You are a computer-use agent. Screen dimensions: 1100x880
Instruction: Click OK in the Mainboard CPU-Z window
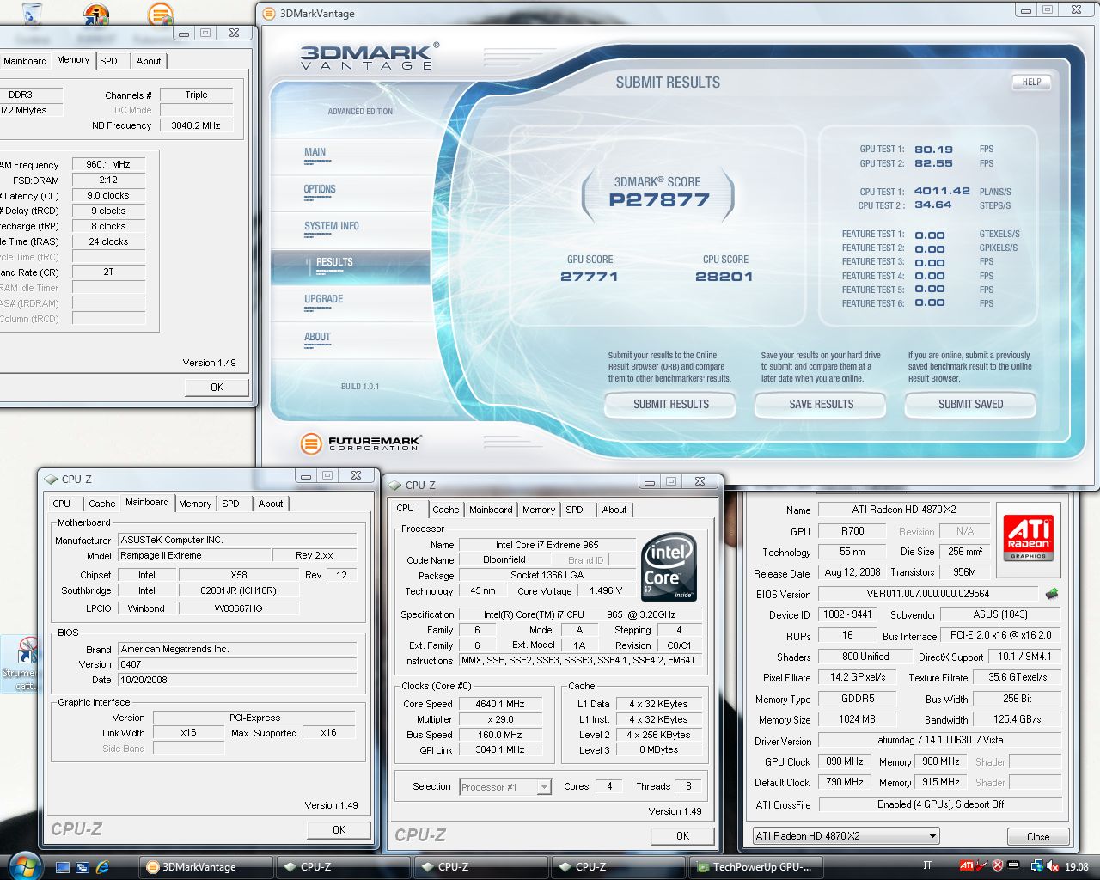coord(339,830)
